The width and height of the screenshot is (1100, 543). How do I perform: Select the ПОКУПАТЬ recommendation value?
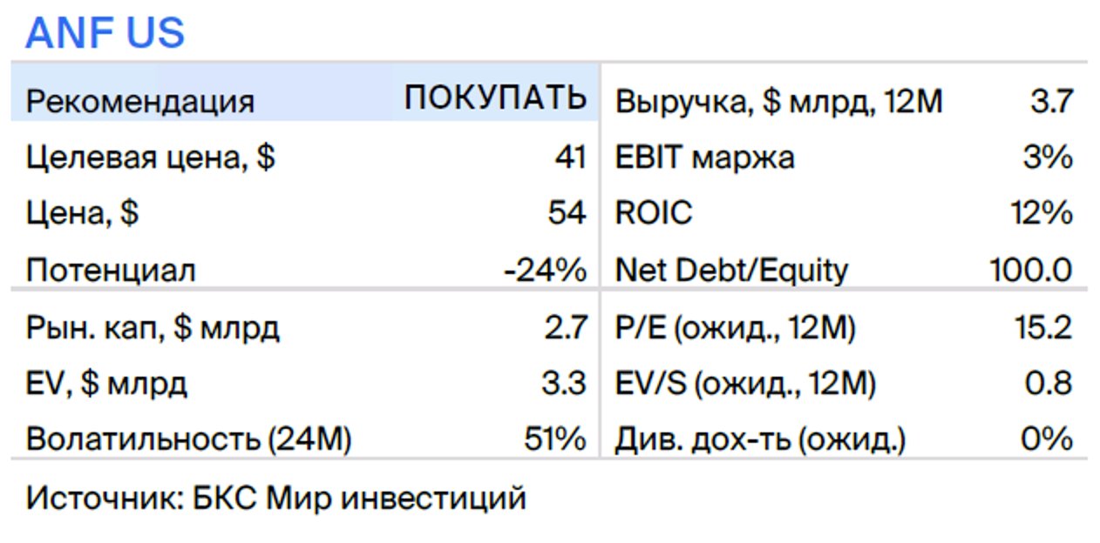(495, 98)
